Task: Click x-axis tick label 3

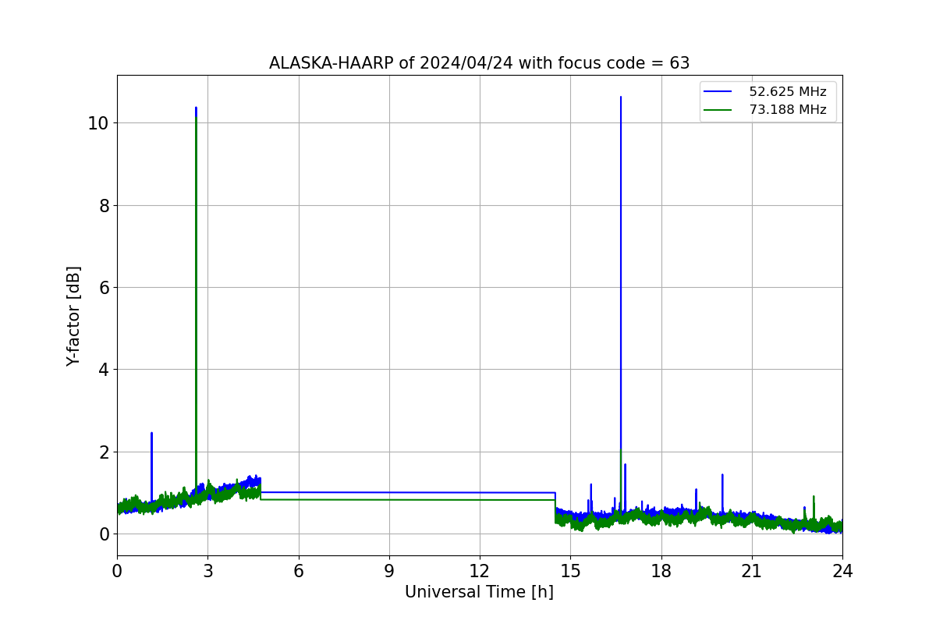Action: (207, 571)
